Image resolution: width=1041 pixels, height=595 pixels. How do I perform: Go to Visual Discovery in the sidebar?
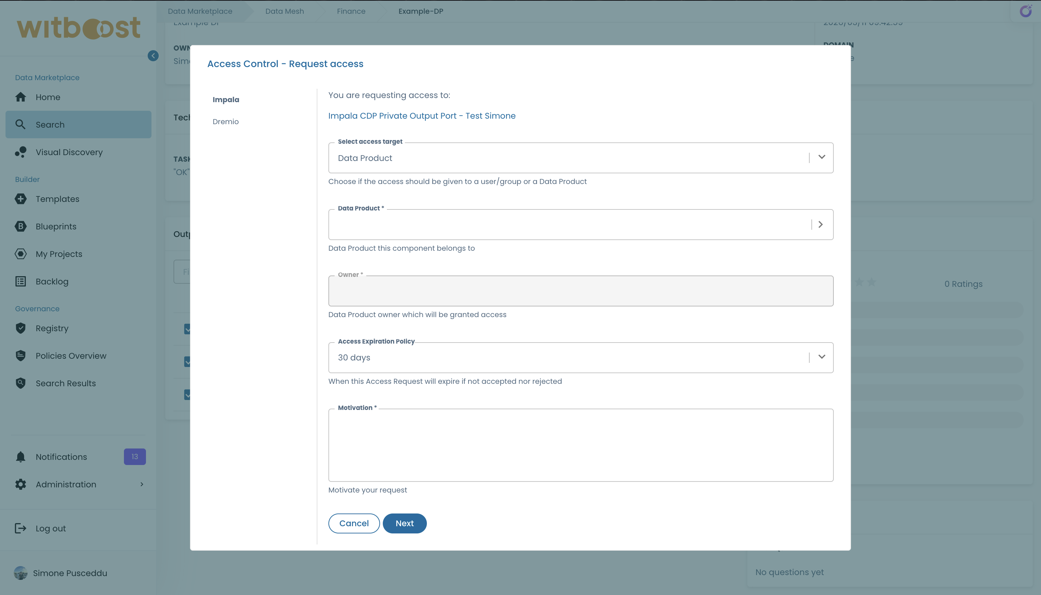(x=69, y=152)
